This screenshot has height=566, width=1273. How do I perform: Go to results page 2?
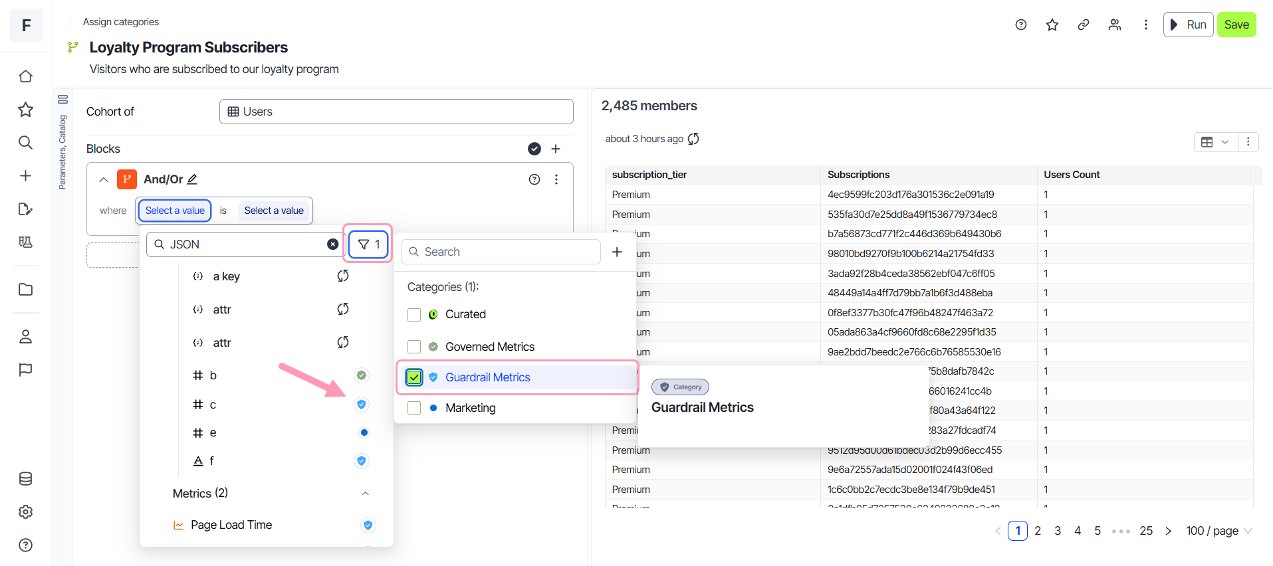(x=1038, y=531)
